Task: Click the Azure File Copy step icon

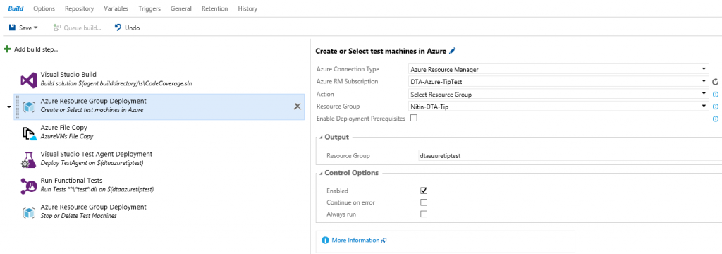Action: click(29, 133)
